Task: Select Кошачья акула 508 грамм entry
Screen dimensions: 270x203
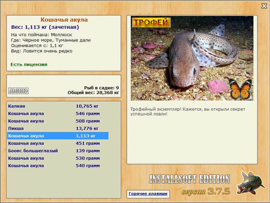Action: 58,121
